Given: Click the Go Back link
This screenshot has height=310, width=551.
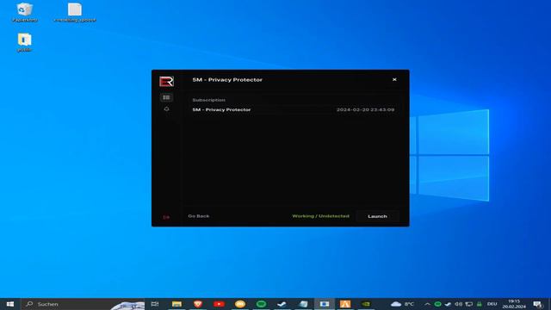Looking at the screenshot, I should tap(199, 216).
